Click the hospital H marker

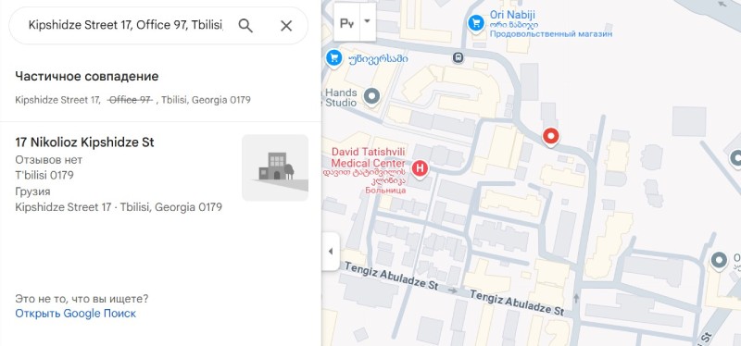tap(421, 168)
